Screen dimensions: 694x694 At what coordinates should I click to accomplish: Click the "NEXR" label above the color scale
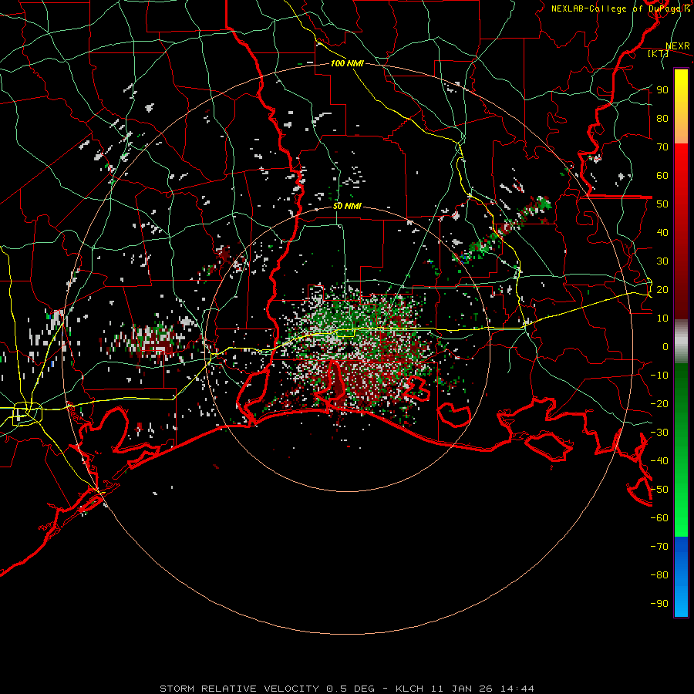coord(677,46)
